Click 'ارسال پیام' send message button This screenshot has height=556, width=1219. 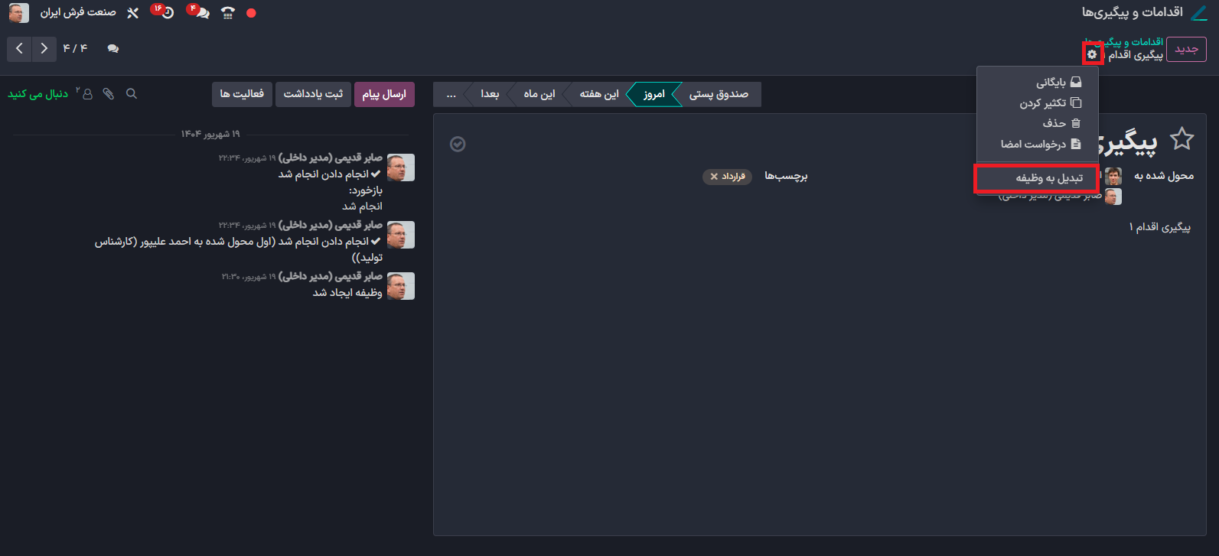pyautogui.click(x=384, y=94)
